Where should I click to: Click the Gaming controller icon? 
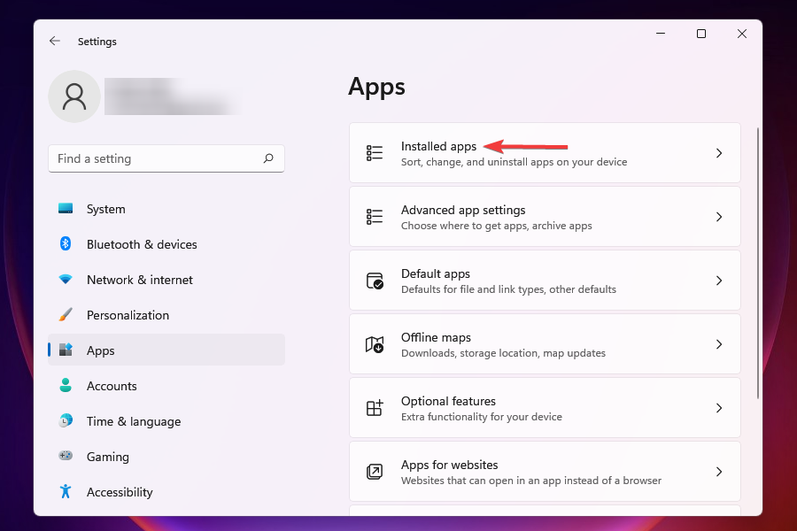tap(66, 456)
